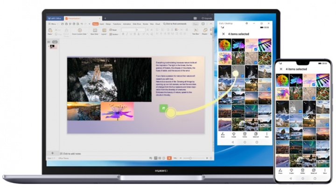Start slideshow with From Current Slide icon

(80, 30)
